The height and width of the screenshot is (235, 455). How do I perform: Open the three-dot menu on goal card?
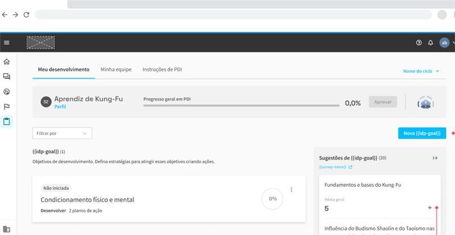[292, 190]
